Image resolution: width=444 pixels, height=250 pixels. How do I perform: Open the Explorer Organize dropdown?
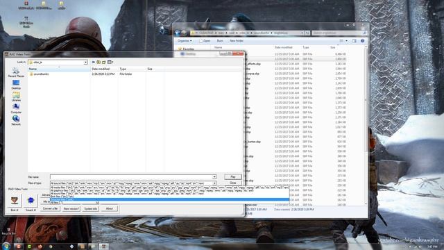click(185, 41)
